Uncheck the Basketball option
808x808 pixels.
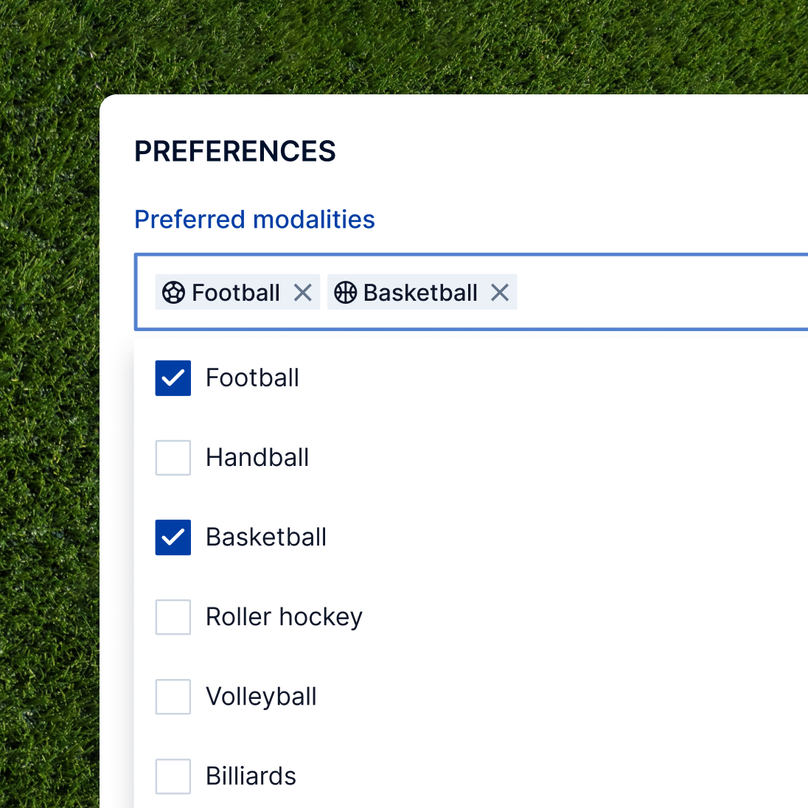(173, 537)
